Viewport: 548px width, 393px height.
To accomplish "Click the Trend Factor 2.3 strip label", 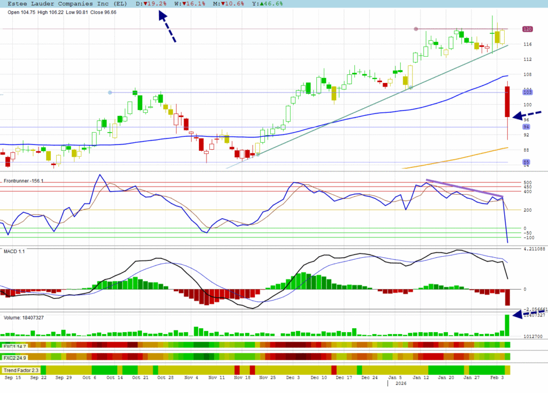I will click(x=20, y=370).
